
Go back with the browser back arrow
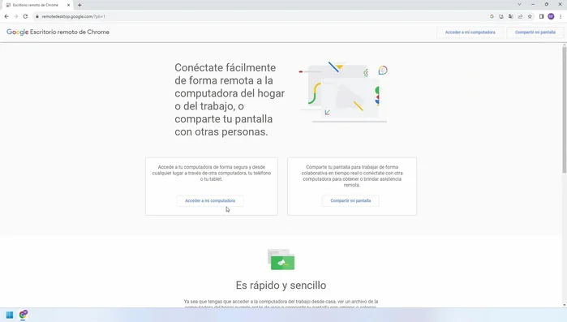click(6, 16)
